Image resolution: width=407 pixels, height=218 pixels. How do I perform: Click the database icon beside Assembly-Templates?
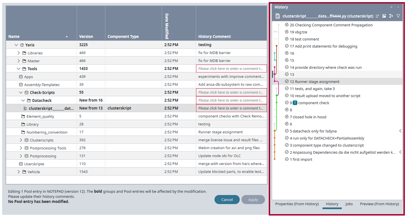coord(21,85)
